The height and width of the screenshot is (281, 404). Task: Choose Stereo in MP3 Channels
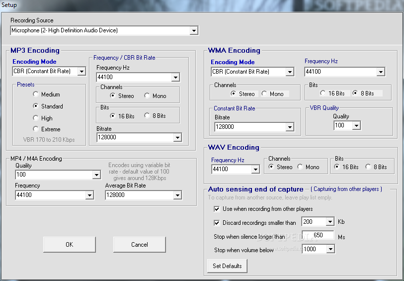[x=113, y=95]
